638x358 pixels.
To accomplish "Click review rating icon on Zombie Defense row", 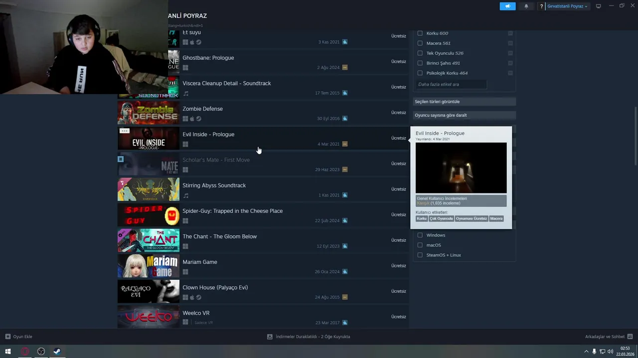I will [x=344, y=118].
